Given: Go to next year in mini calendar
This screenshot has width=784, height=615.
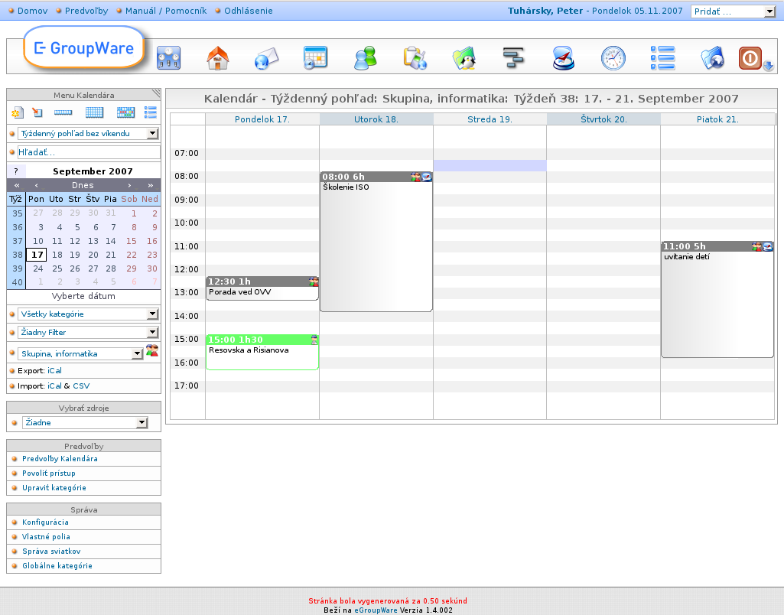Looking at the screenshot, I should pos(151,185).
